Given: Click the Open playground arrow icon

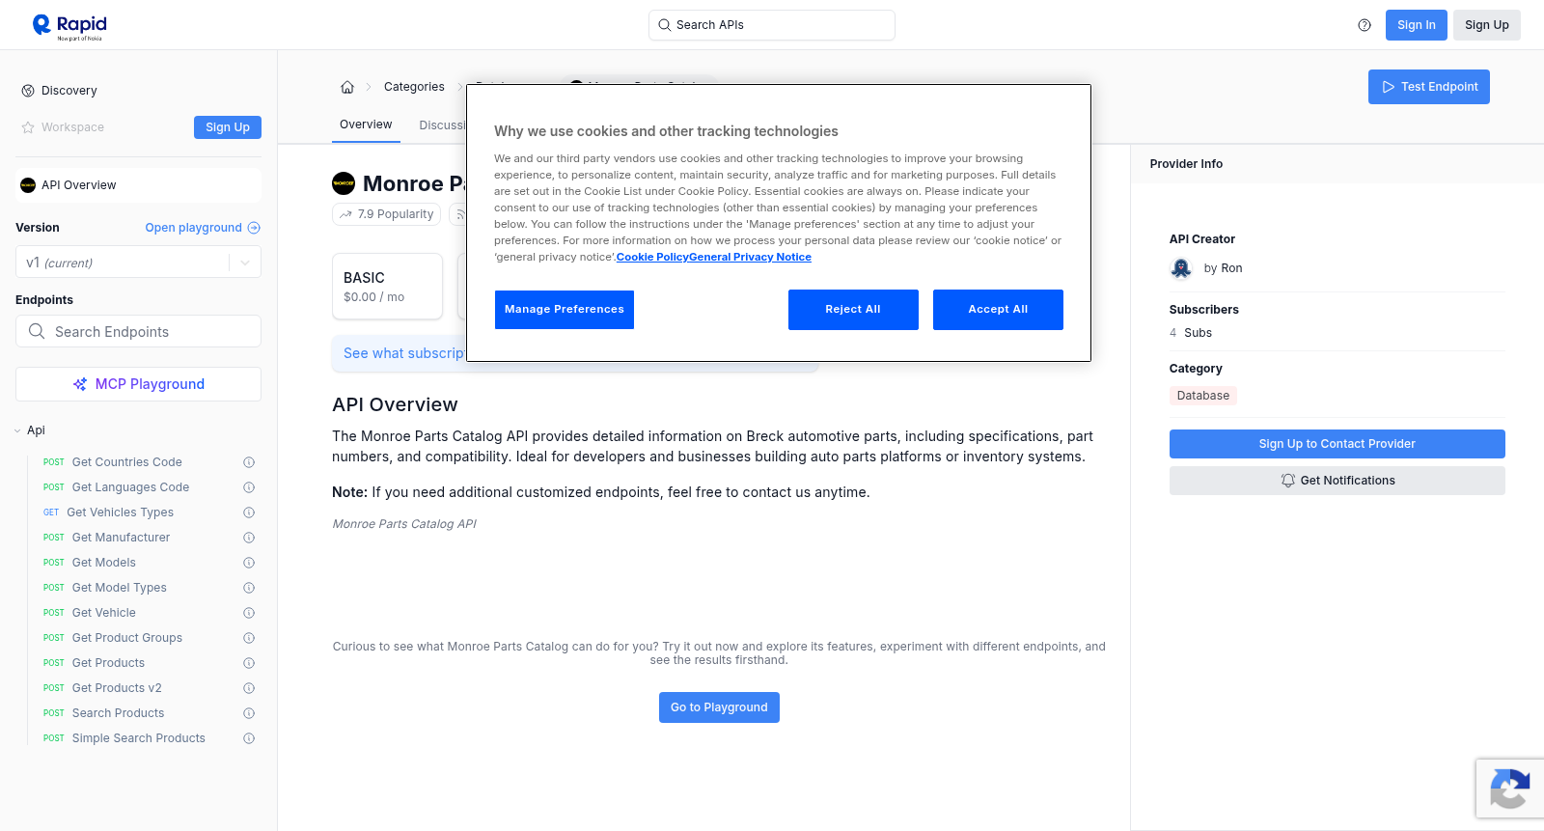Looking at the screenshot, I should [x=254, y=228].
